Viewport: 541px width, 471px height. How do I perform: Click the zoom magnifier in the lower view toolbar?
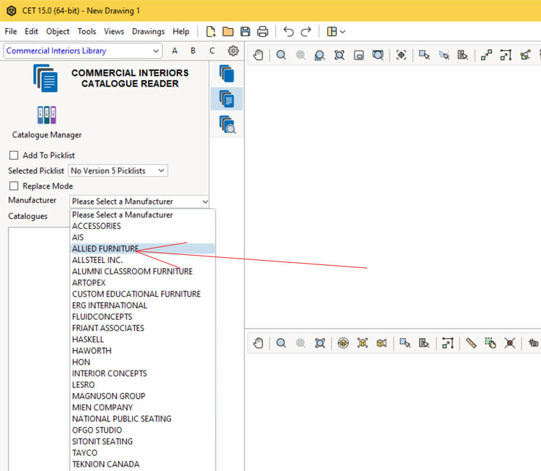pyautogui.click(x=281, y=343)
